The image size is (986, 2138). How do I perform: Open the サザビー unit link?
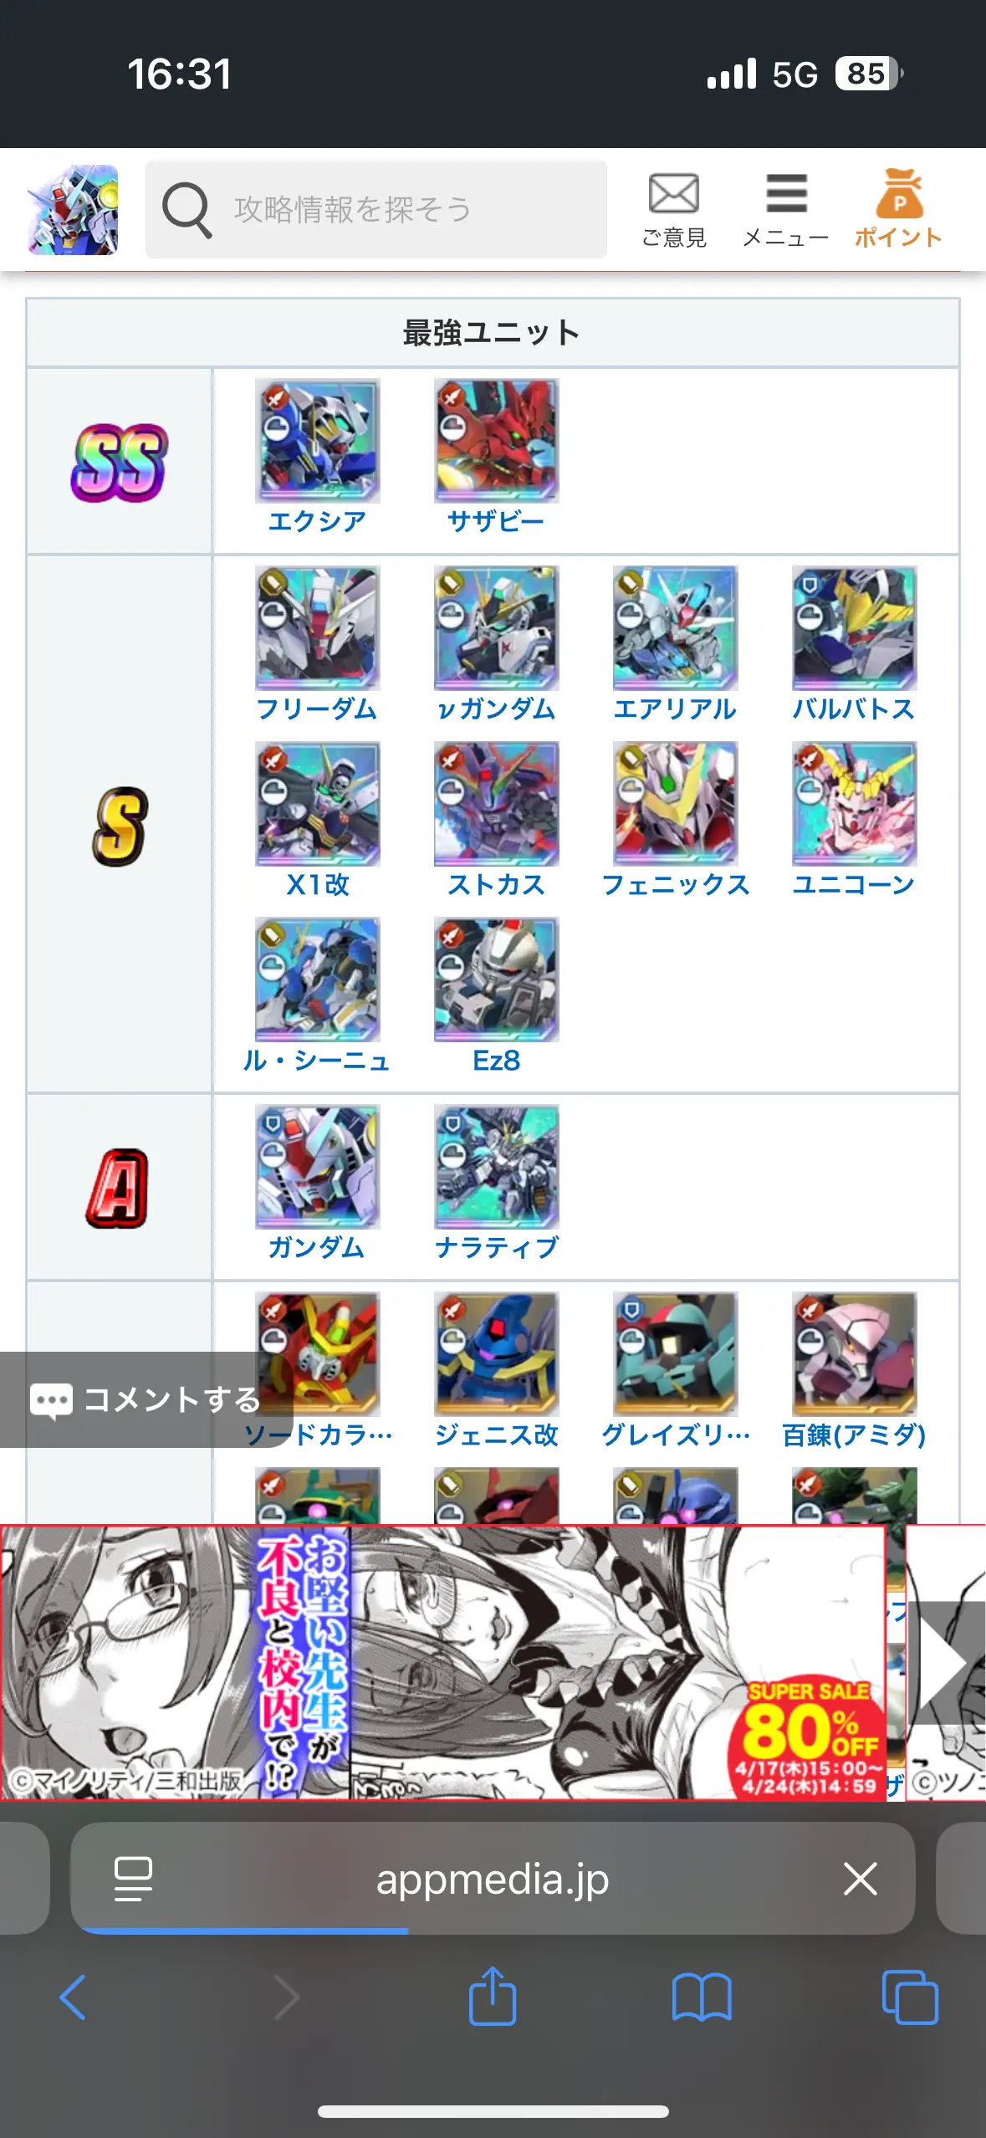[x=496, y=521]
